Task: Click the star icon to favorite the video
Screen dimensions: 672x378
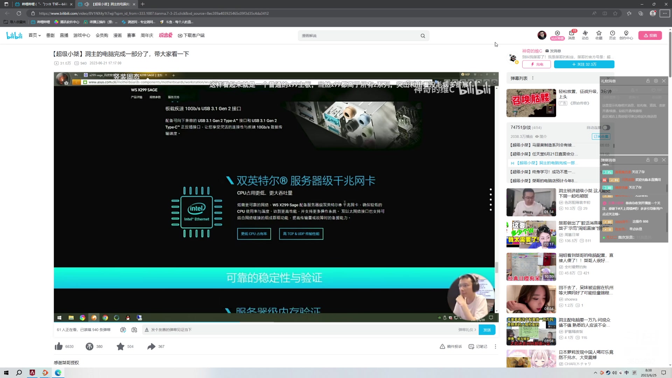Action: [x=120, y=346]
